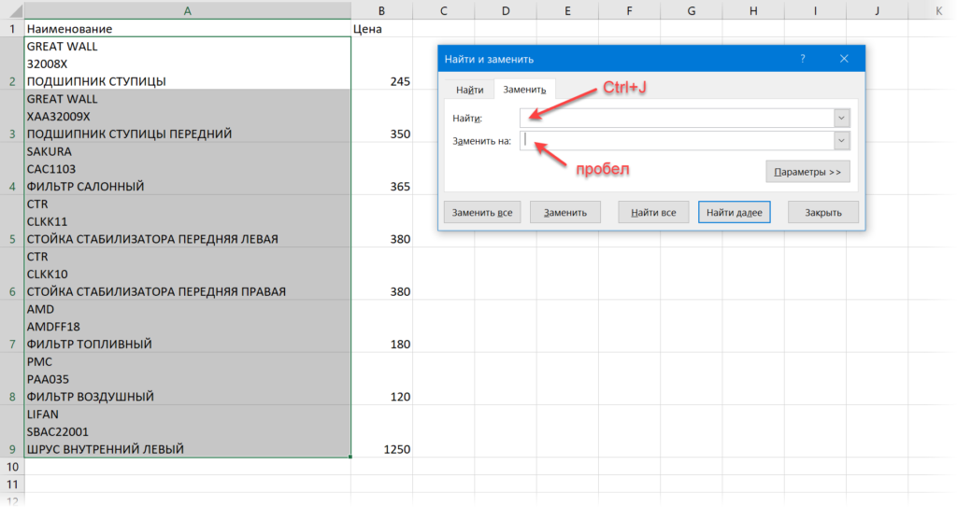Close the Найти и заменить dialog
The width and height of the screenshot is (957, 507).
(844, 59)
